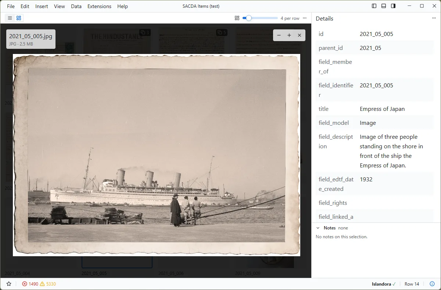Image resolution: width=441 pixels, height=290 pixels.
Task: Open the Insert menu
Action: click(42, 6)
